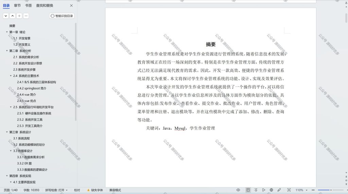The height and width of the screenshot is (194, 348).
Task: Go to 摘要 in outline
Action: click(x=12, y=26)
